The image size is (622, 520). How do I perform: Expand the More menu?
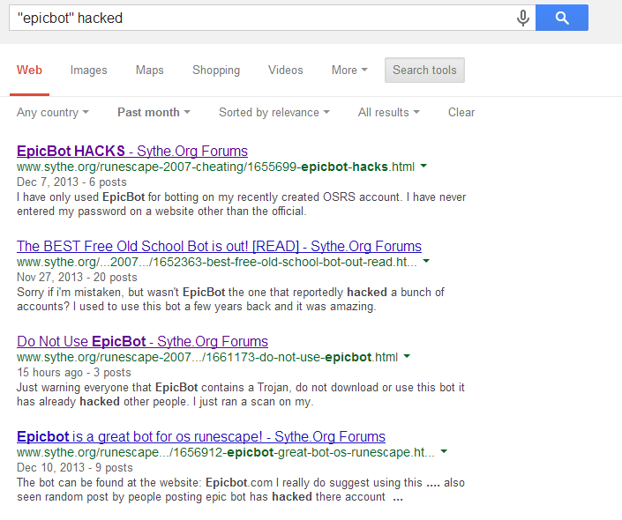tap(349, 71)
